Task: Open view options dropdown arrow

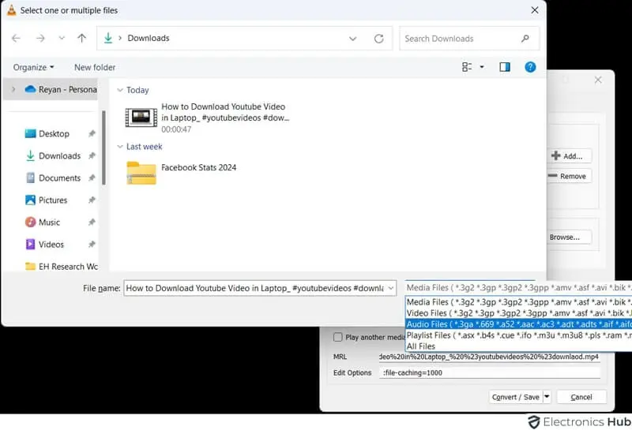Action: point(482,67)
